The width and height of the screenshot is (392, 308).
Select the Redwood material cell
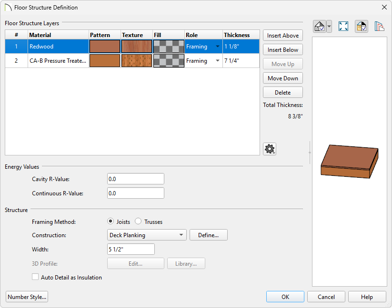click(58, 47)
